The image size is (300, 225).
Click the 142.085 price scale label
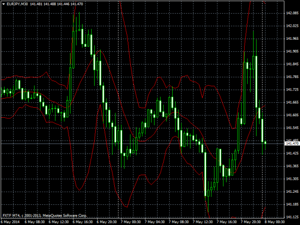[292, 13]
